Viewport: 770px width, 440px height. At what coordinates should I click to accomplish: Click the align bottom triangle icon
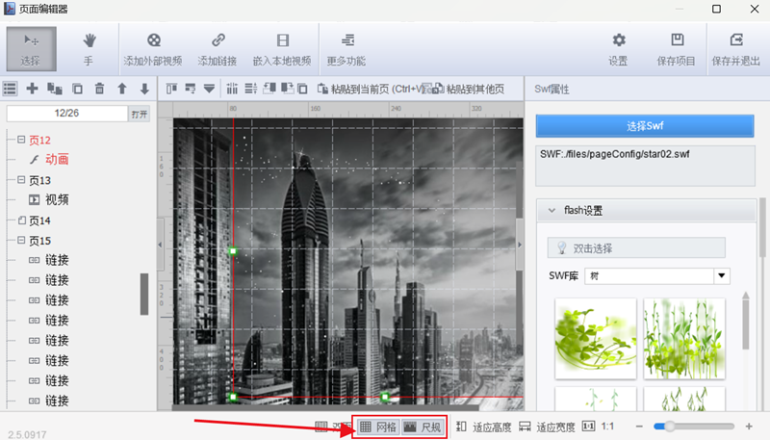(209, 89)
